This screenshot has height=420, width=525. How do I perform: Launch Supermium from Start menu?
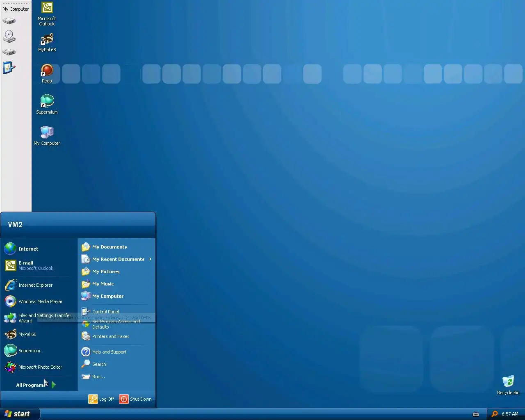39,351
